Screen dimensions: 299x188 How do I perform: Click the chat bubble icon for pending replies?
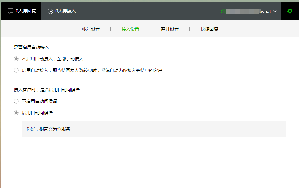click(10, 11)
